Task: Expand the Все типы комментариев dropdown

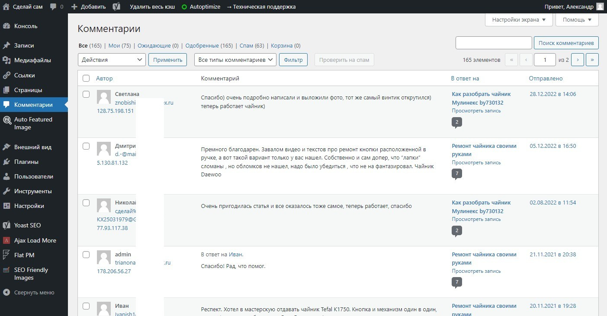Action: point(235,60)
